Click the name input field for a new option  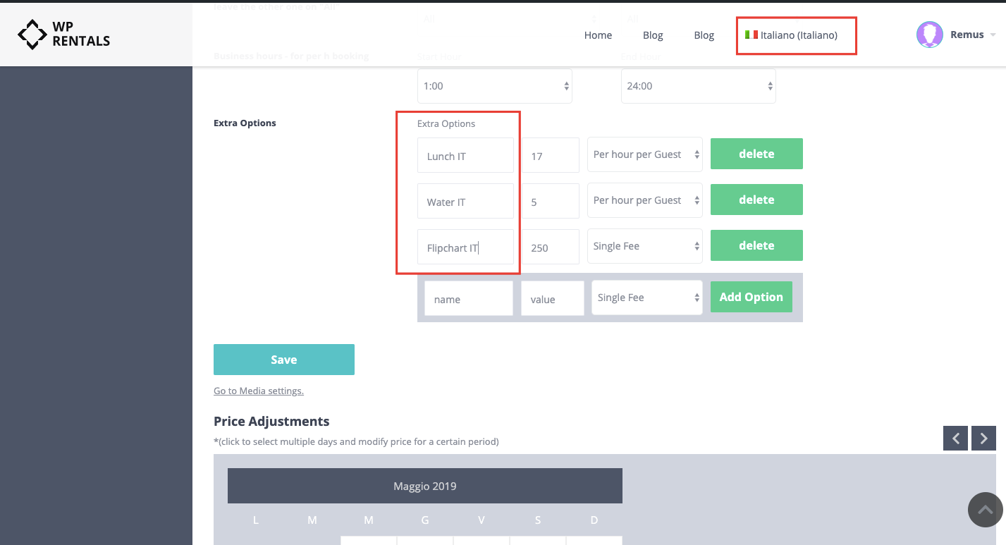tap(468, 298)
